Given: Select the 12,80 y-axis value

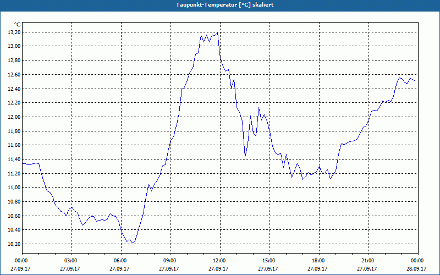Looking at the screenshot, I should (x=14, y=61).
